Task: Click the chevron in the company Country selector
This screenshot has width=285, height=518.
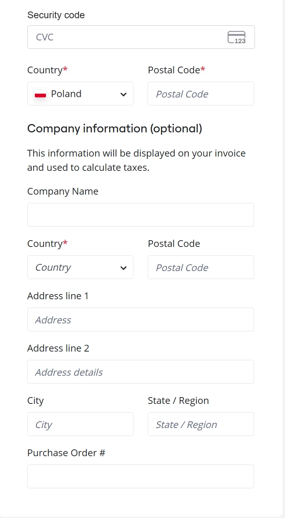Action: (x=123, y=268)
